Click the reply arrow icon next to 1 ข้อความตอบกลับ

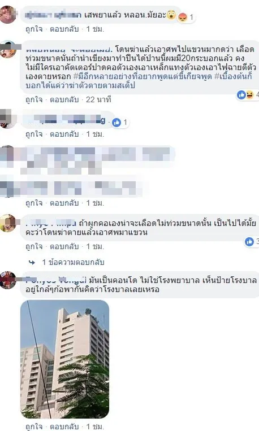coord(32,262)
